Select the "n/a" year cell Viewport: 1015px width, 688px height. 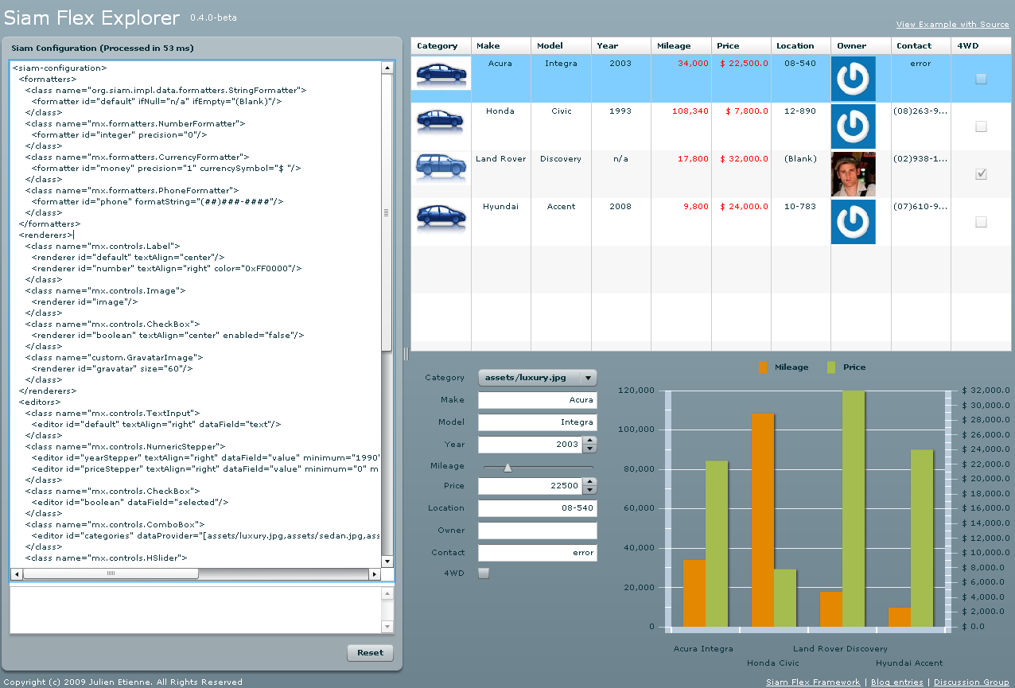tap(620, 159)
